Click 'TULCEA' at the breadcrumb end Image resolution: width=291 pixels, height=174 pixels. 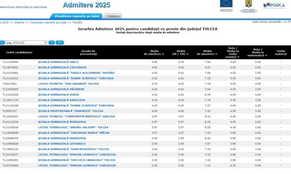[77, 22]
